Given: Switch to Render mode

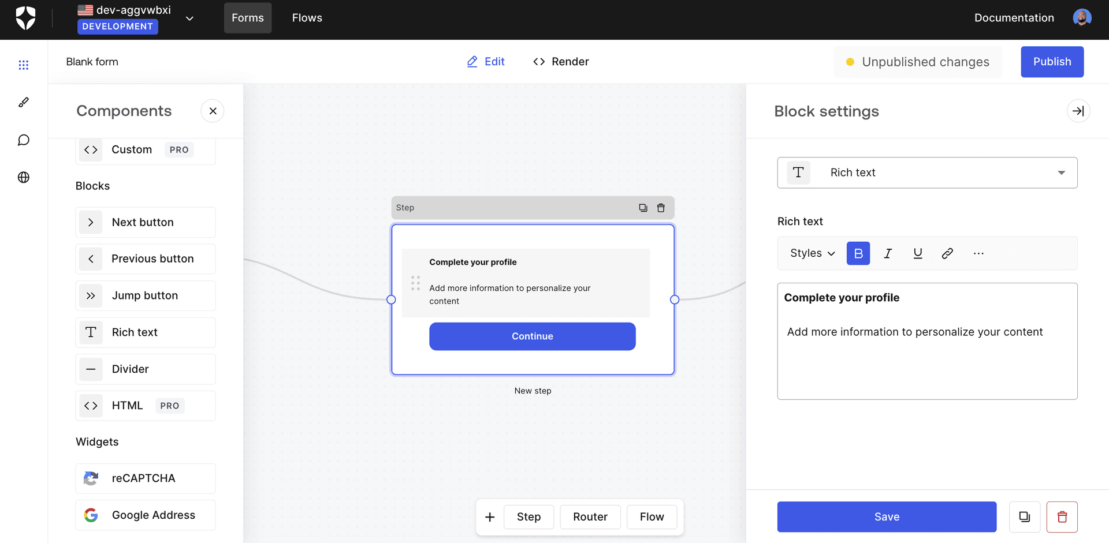Looking at the screenshot, I should [x=560, y=61].
